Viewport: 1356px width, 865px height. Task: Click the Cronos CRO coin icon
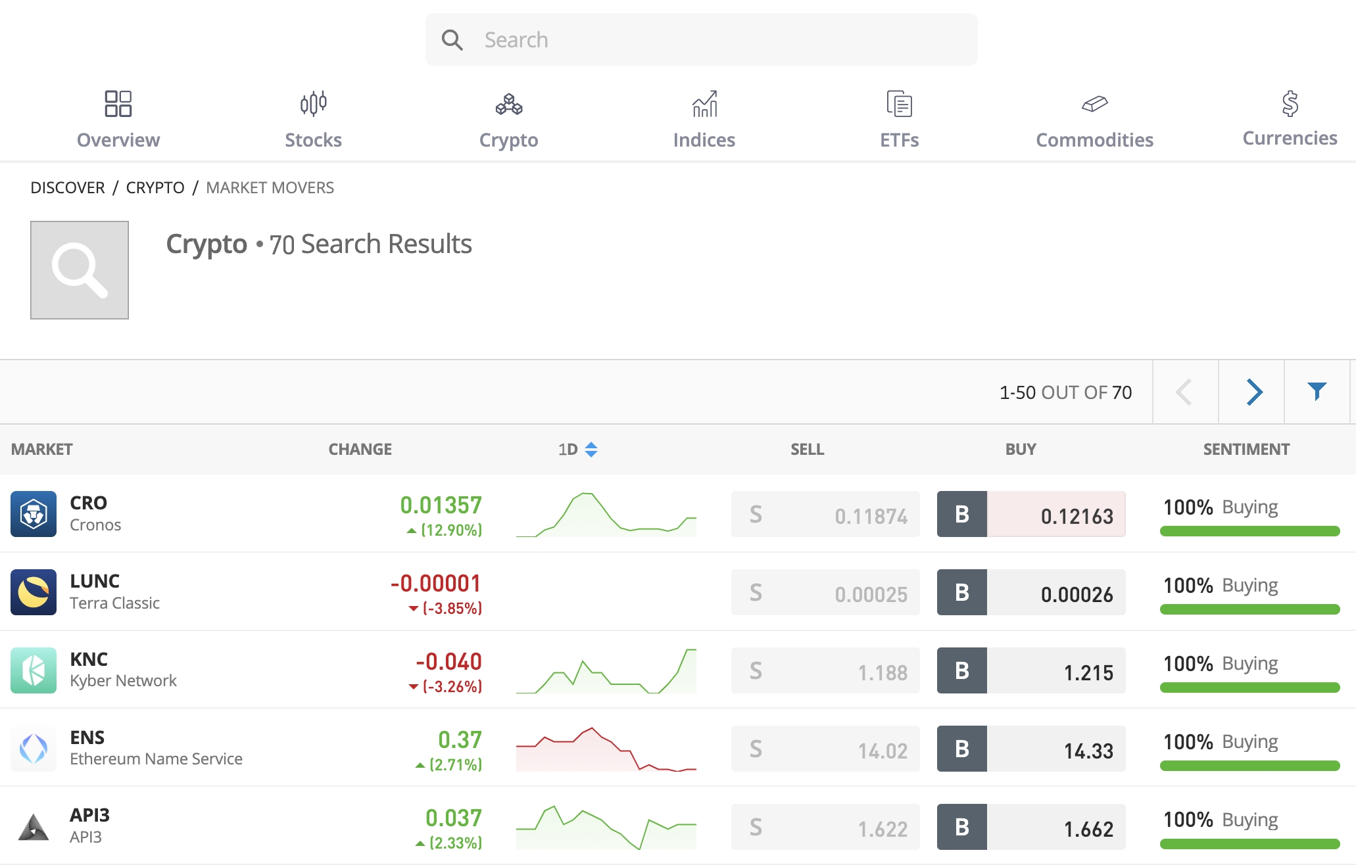[x=34, y=514]
